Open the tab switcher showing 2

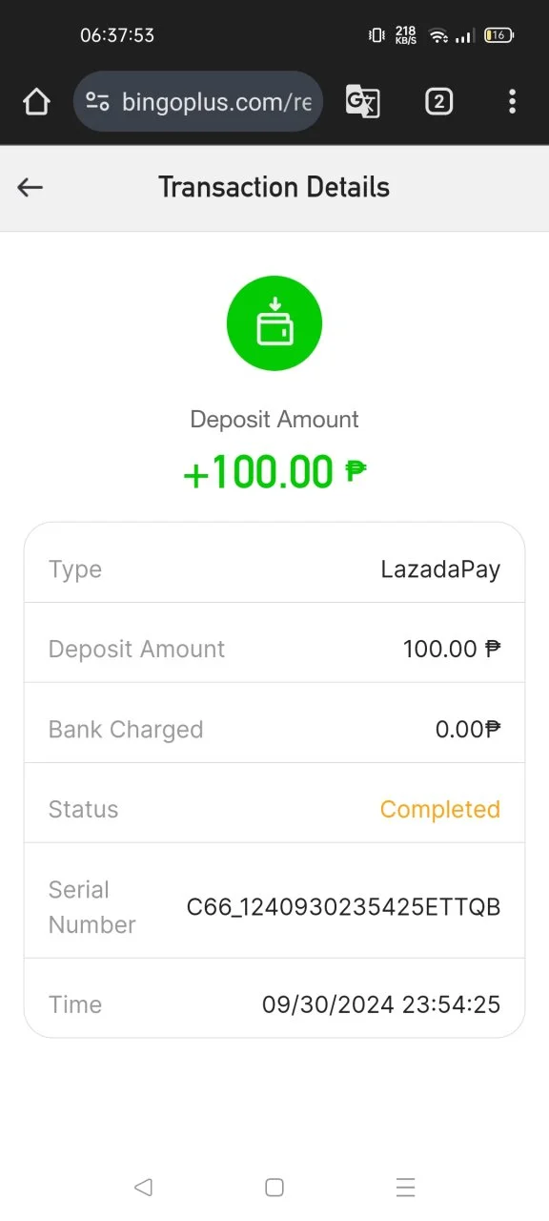[438, 101]
